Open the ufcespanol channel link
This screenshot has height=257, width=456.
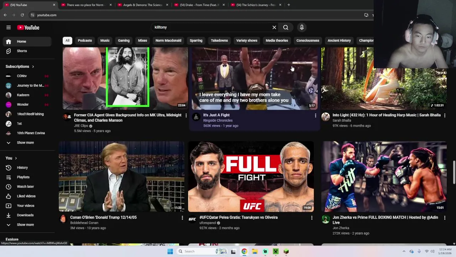point(208,223)
